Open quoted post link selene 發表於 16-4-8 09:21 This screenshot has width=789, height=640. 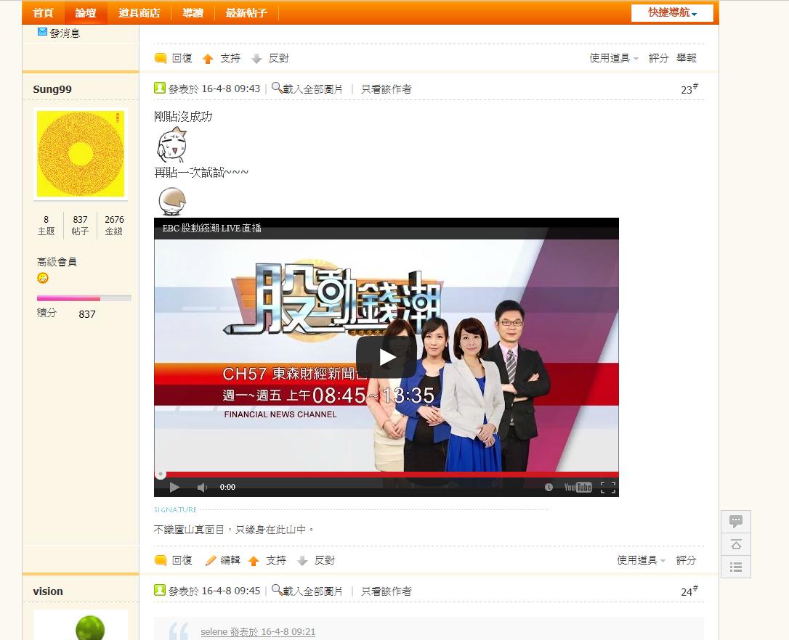click(x=258, y=632)
